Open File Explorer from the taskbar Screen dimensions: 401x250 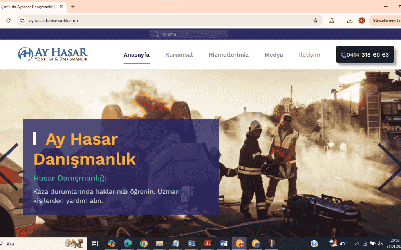[160, 243]
